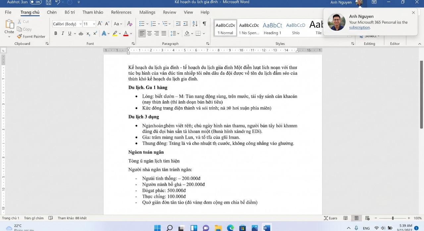Switch to Print Layout view icon

[x=356, y=218]
